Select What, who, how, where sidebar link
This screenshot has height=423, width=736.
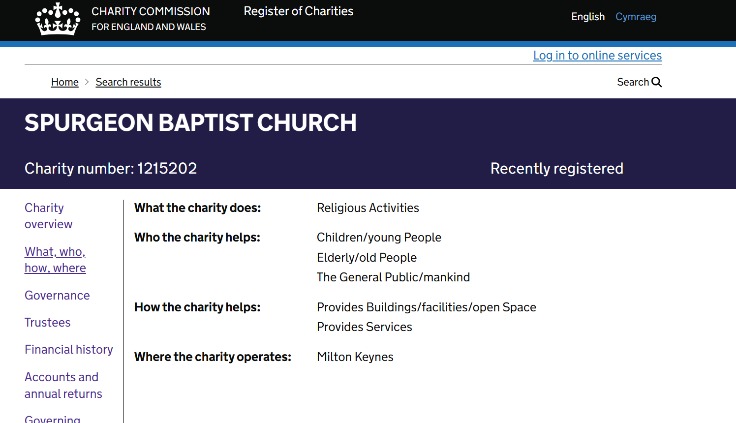[x=55, y=260]
